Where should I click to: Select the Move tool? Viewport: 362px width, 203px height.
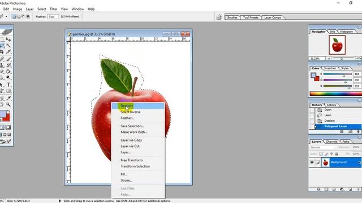8,39
